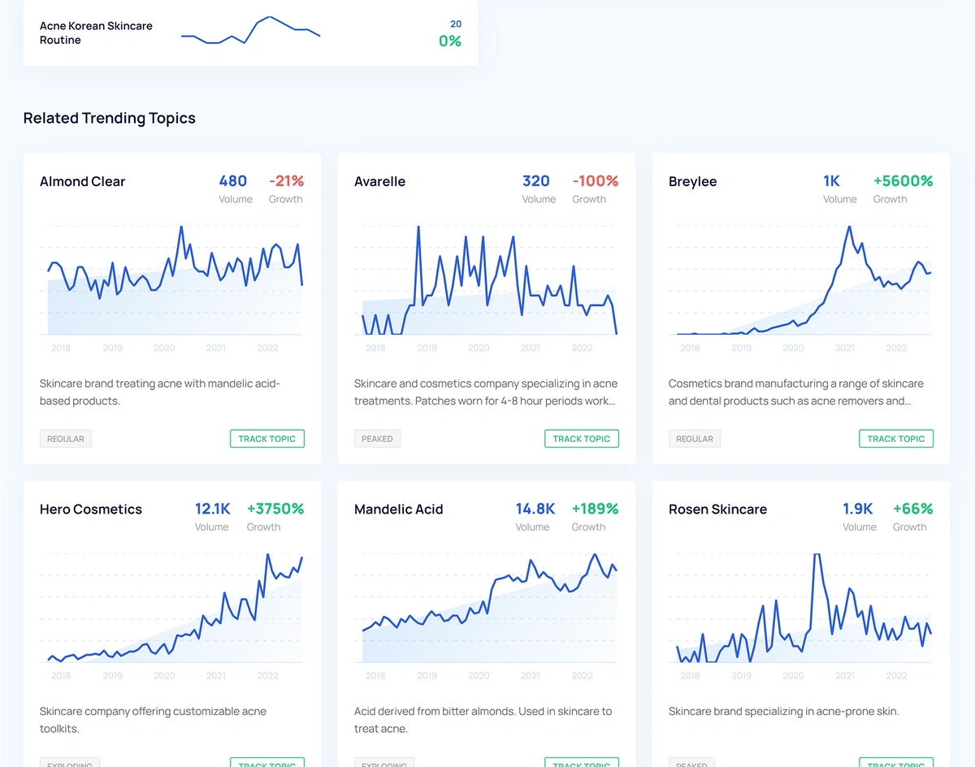The image size is (975, 767).
Task: Click Breylee's description about skincare and dental products
Action: click(796, 392)
